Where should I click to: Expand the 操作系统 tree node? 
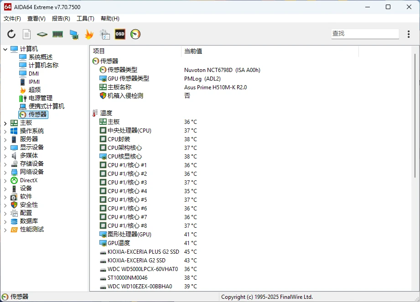click(x=5, y=131)
